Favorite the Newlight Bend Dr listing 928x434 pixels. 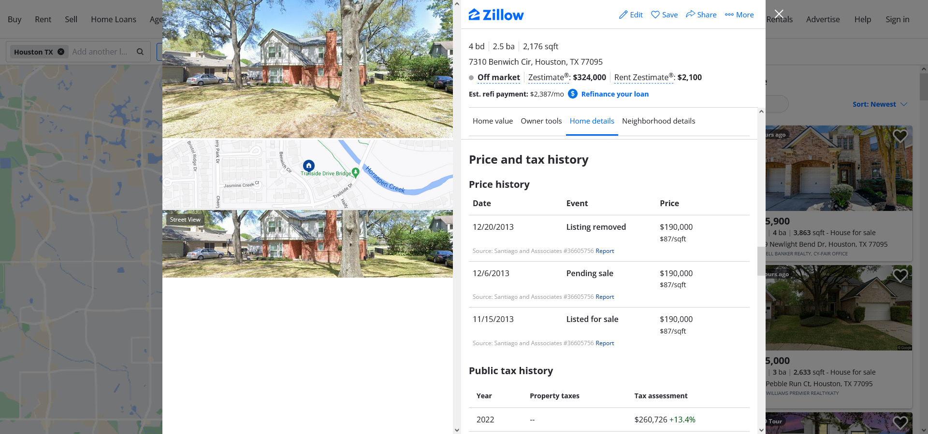(x=900, y=136)
